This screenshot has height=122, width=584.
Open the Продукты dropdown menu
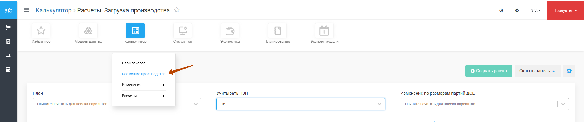pyautogui.click(x=565, y=11)
